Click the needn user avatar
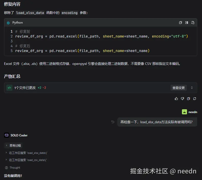Screen dimensions: 202x180 [184, 112]
